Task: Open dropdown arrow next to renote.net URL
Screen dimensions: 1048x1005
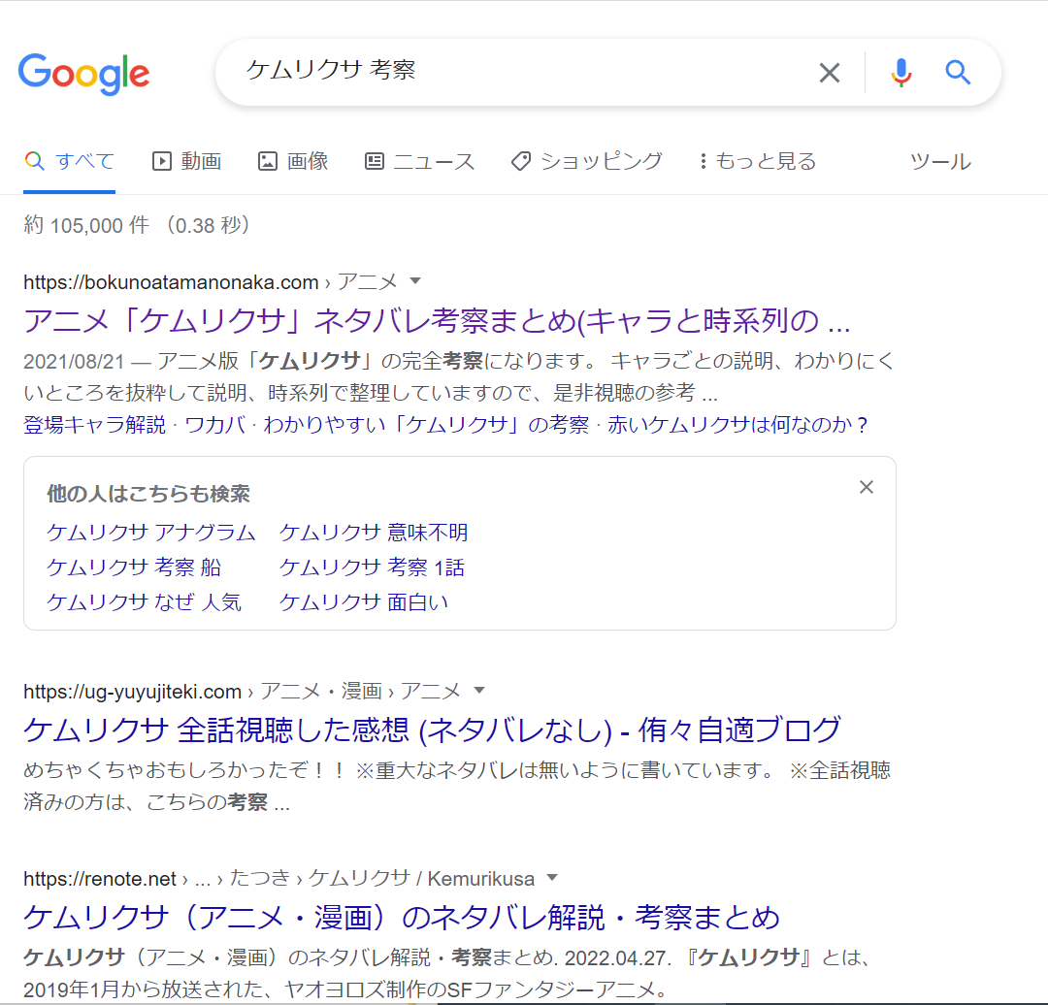Action: pos(552,877)
